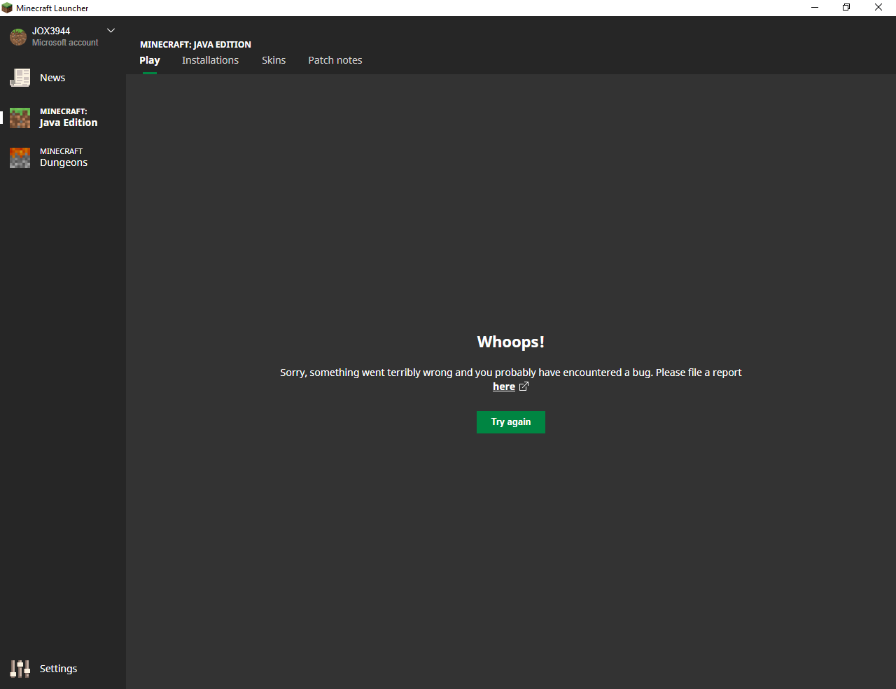The width and height of the screenshot is (896, 689).
Task: Open the Settings sidebar label
Action: [x=58, y=669]
